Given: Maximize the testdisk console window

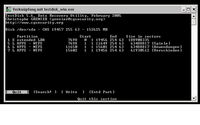Looking at the screenshot, I should coord(188,10).
